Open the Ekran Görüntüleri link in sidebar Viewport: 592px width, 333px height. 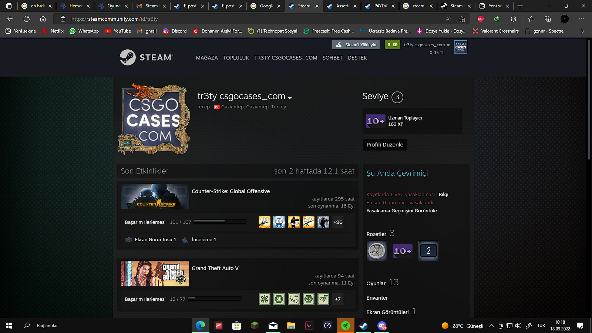click(x=391, y=312)
